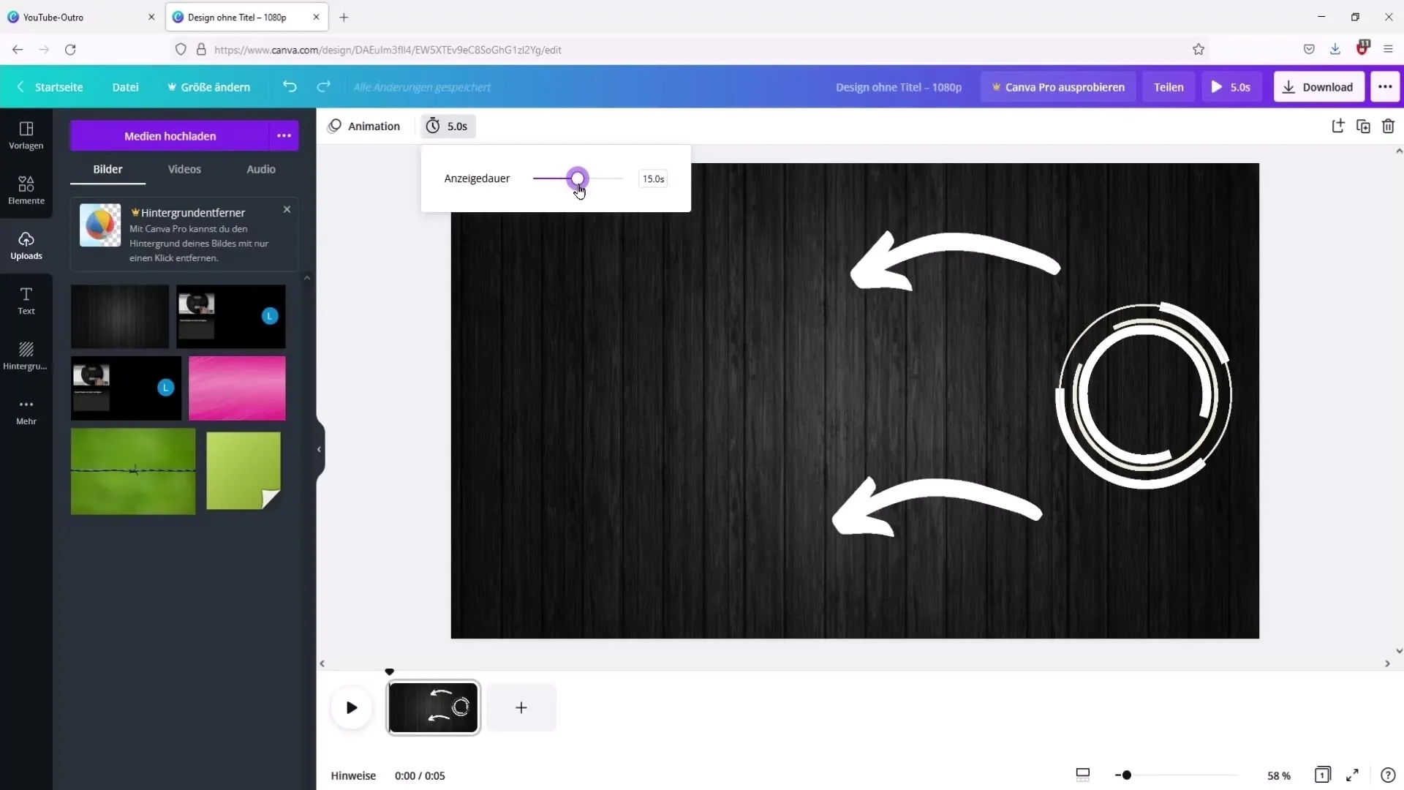Switch to the Videos tab

click(x=184, y=169)
